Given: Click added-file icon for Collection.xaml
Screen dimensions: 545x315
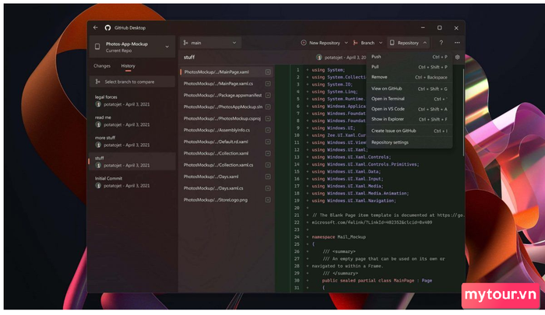Looking at the screenshot, I should click(268, 153).
